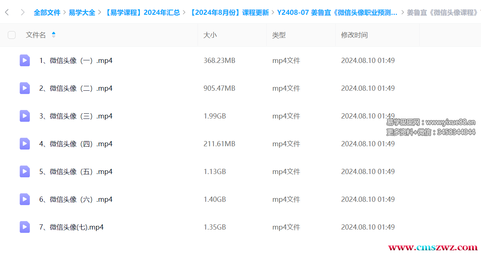Screen dimensions: 481x254
Task: Click video icon for 5、微信头像（五）.mp4
Action: point(25,171)
